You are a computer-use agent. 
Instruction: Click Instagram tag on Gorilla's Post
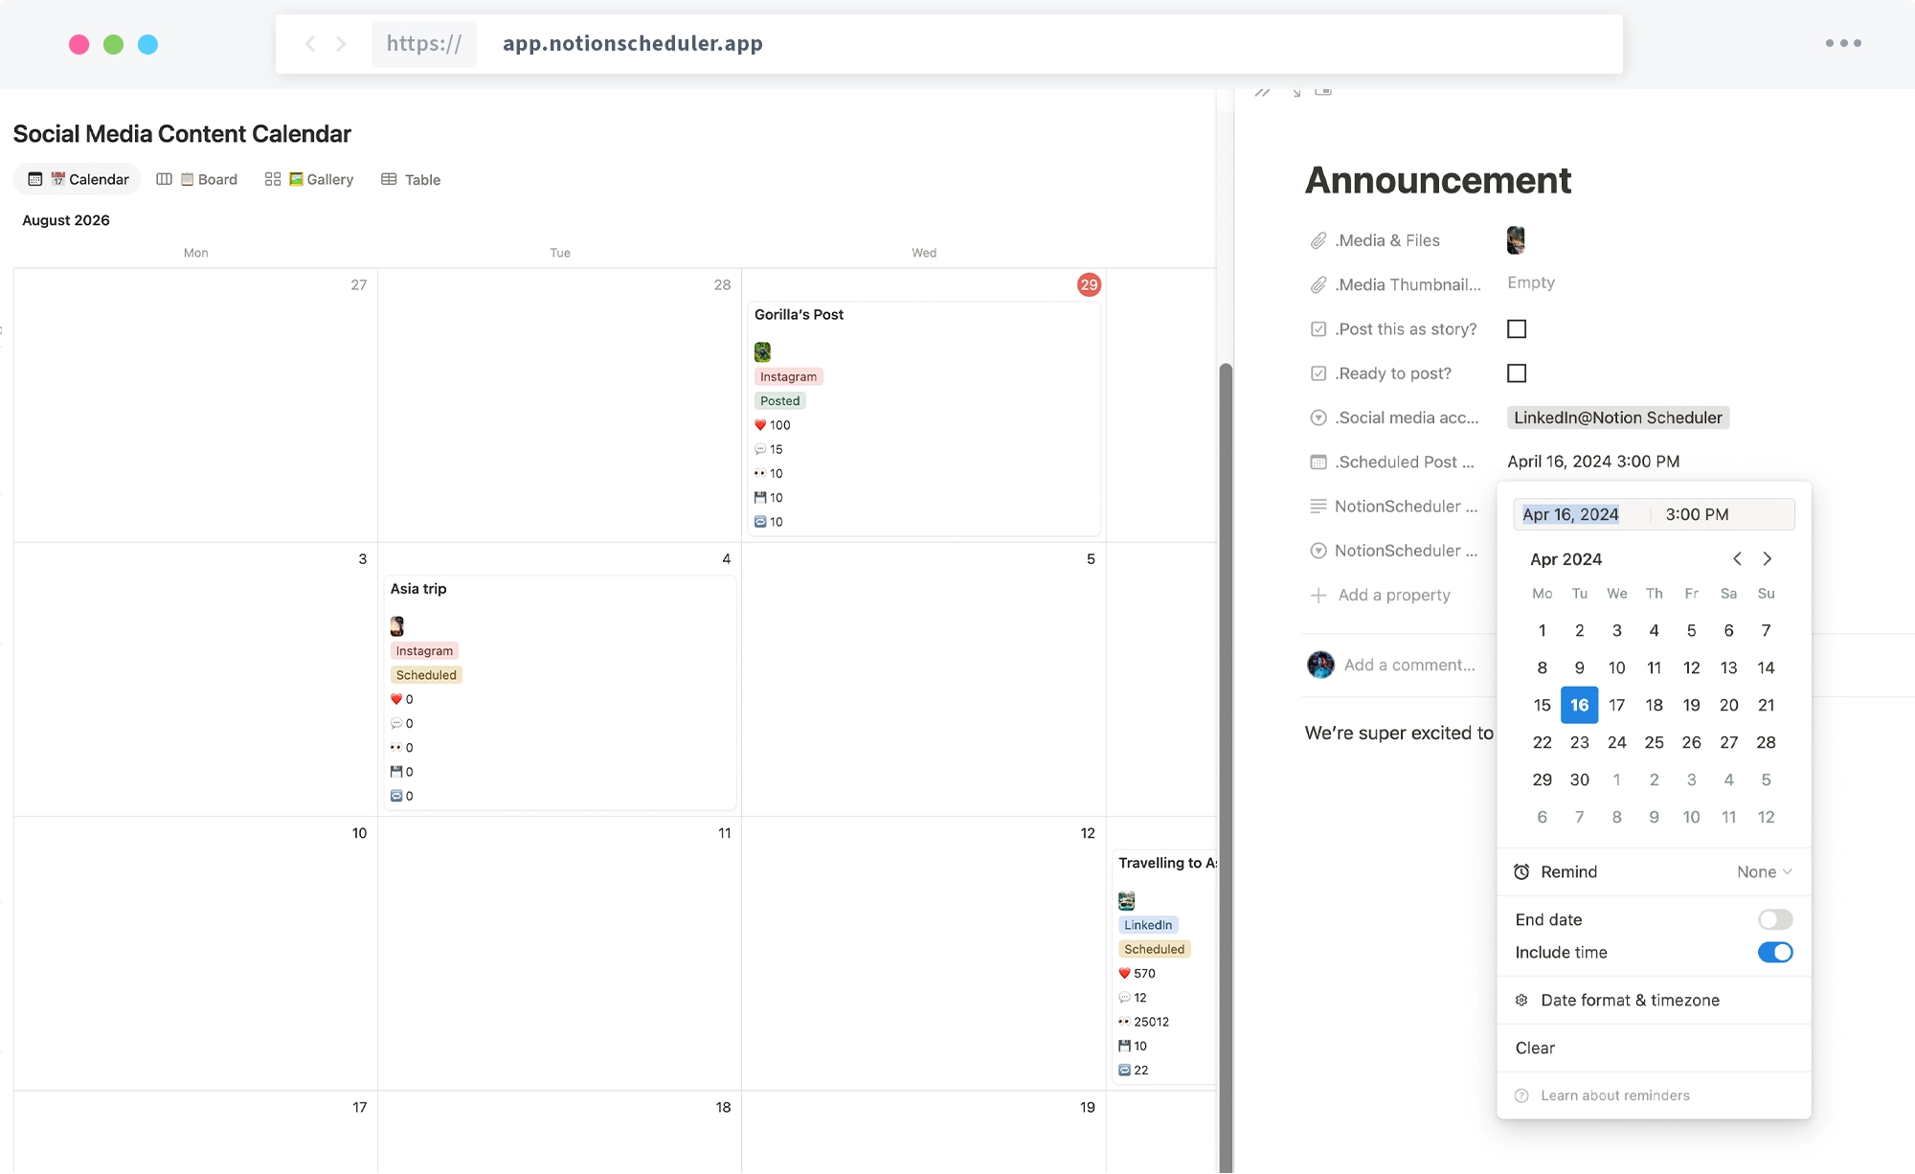pyautogui.click(x=788, y=376)
